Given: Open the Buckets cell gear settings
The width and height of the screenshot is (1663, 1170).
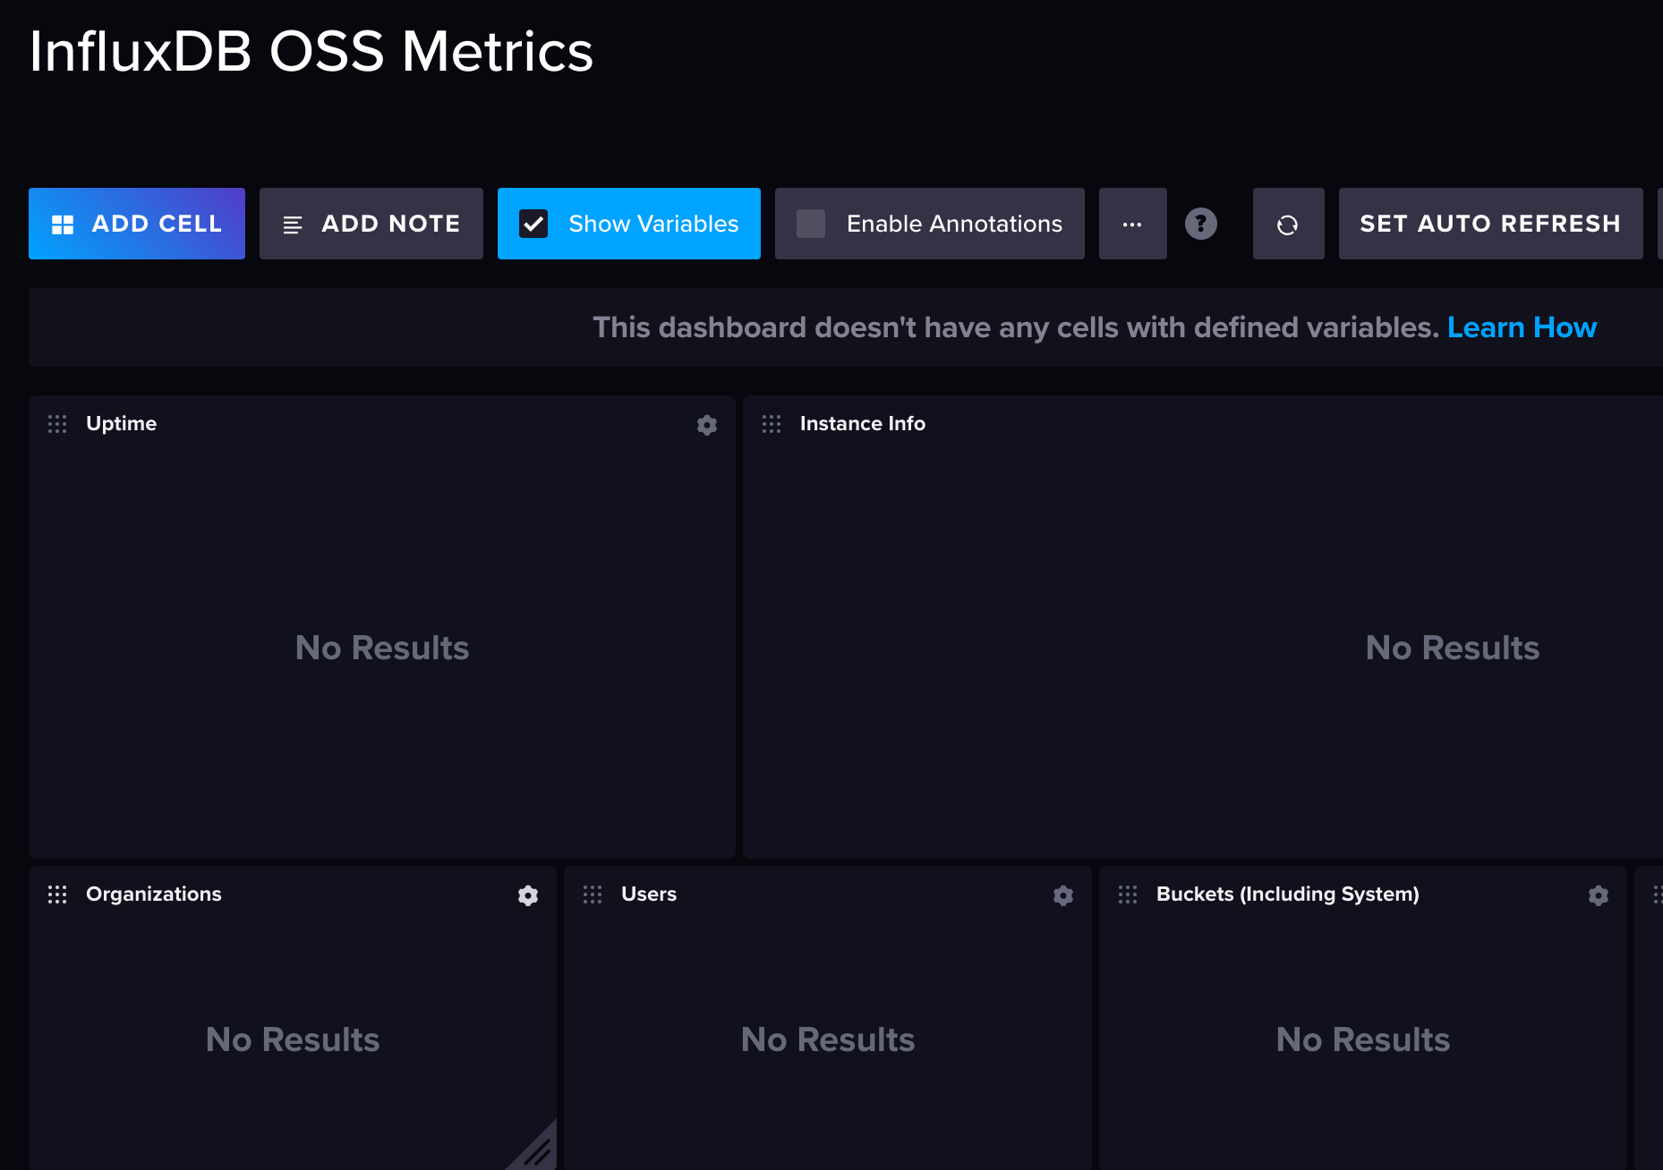Looking at the screenshot, I should (1599, 895).
